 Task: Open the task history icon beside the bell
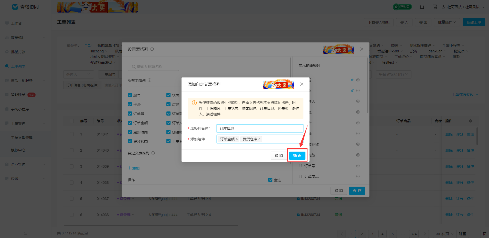435,7
